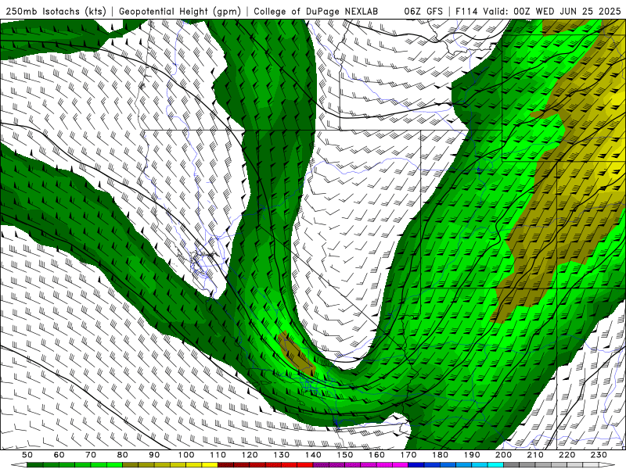Click the "06Z GFS" model run label
This screenshot has height=469, width=626.
[423, 12]
